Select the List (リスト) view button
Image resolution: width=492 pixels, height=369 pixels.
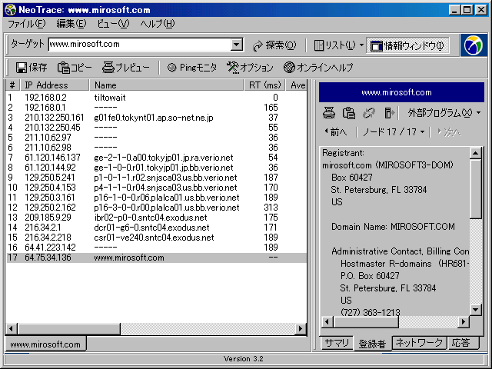point(335,45)
